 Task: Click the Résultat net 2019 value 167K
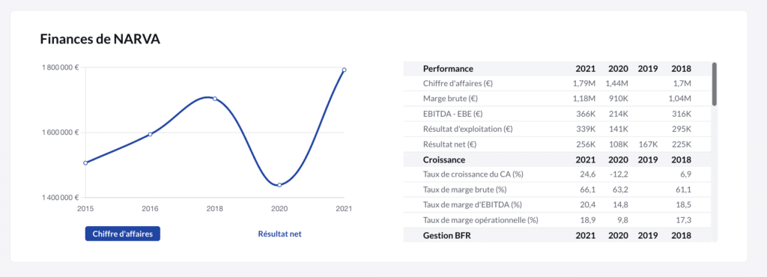(x=648, y=144)
